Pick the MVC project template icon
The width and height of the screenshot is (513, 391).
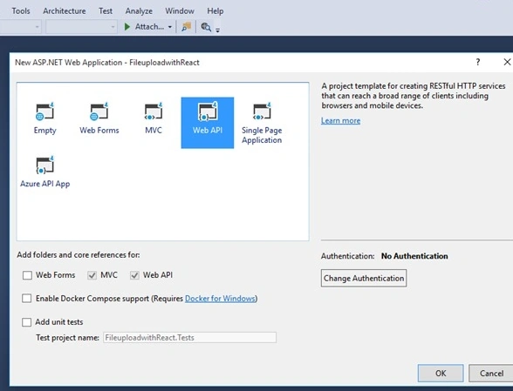click(x=154, y=111)
